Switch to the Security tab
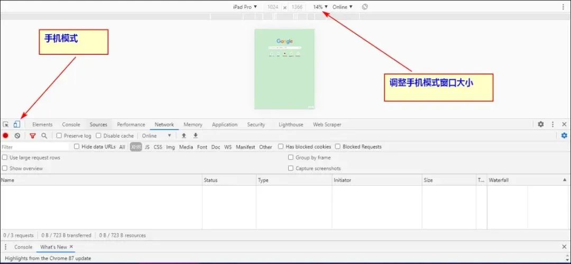 (256, 125)
